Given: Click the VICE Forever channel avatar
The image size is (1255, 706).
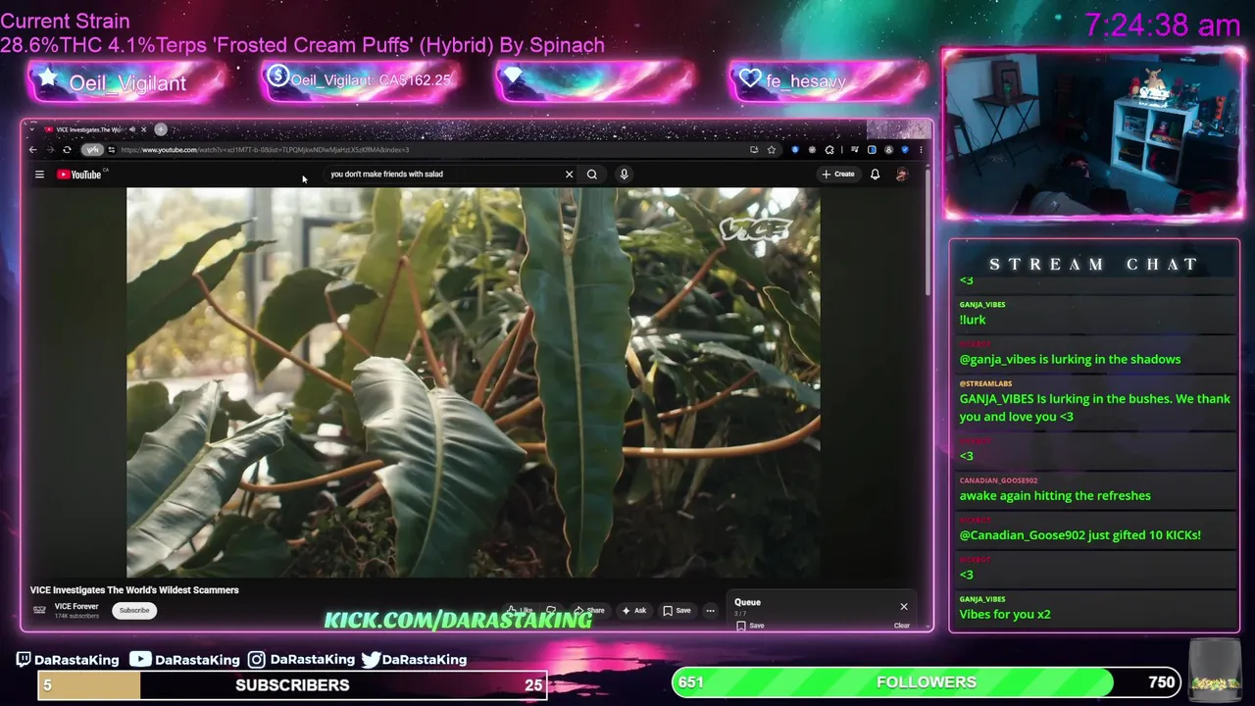Looking at the screenshot, I should coord(39,610).
